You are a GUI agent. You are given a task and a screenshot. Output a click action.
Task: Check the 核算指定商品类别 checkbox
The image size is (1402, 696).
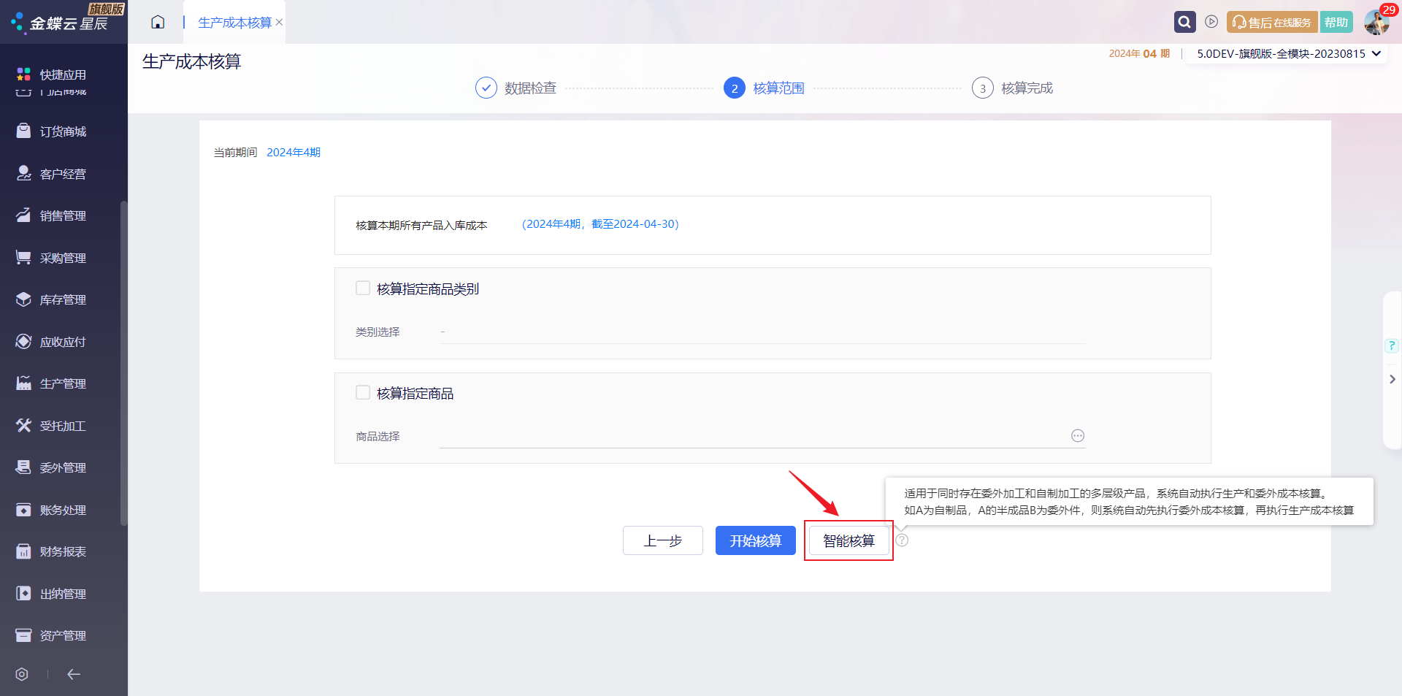(363, 288)
